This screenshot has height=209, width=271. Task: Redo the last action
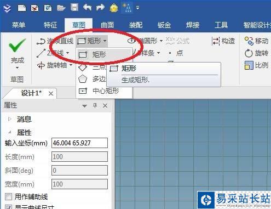(x=100, y=8)
